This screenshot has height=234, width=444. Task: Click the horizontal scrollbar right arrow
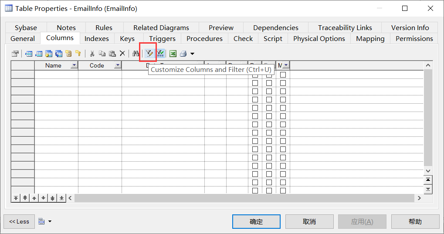pos(419,198)
